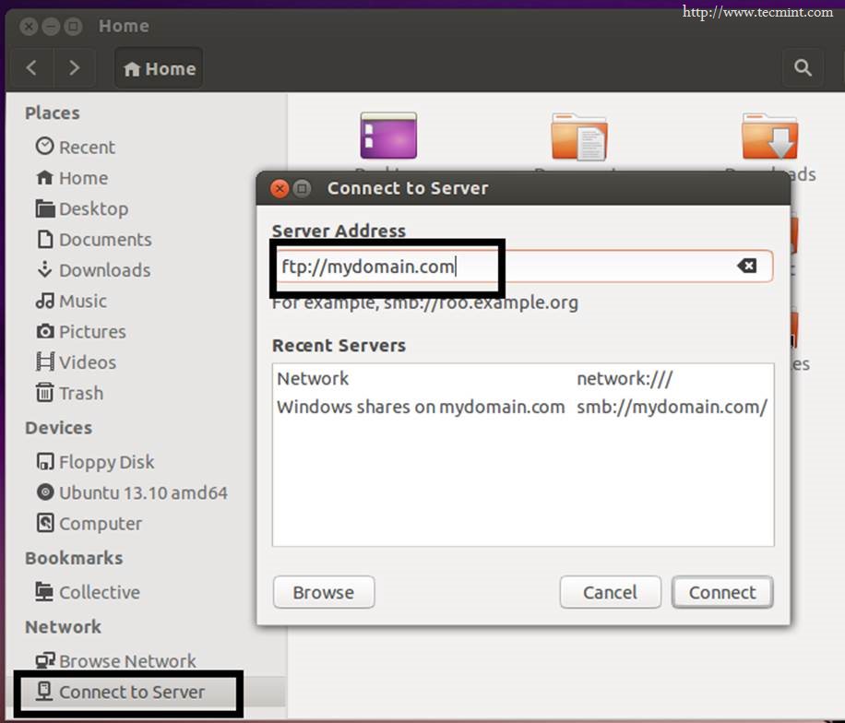Screen dimensions: 845x723
Task: Click the smb://mydomain.com/ address entry
Action: point(672,407)
